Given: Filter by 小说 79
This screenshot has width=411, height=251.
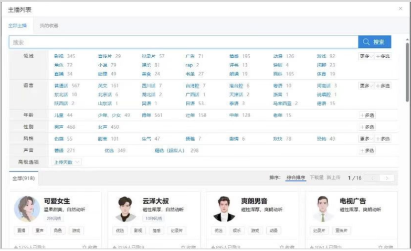Looking at the screenshot, I should click(107, 65).
